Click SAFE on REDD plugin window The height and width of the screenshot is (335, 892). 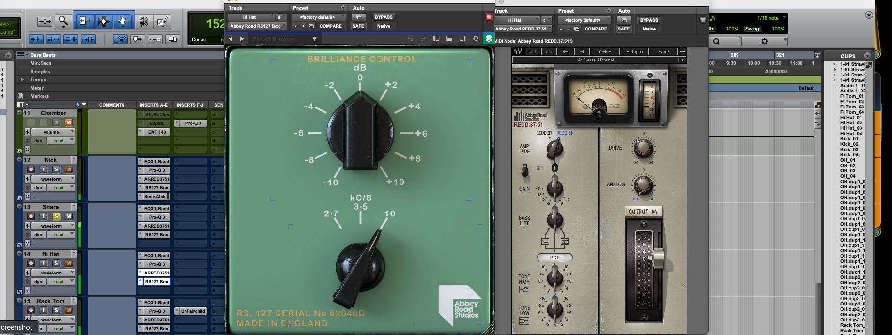point(624,29)
